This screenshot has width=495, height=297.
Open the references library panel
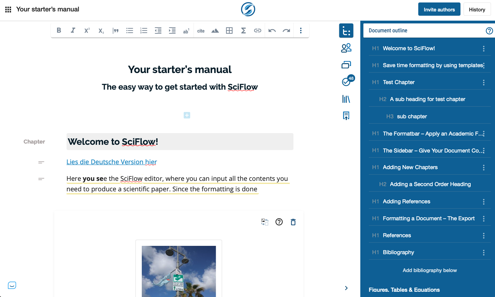point(346,99)
